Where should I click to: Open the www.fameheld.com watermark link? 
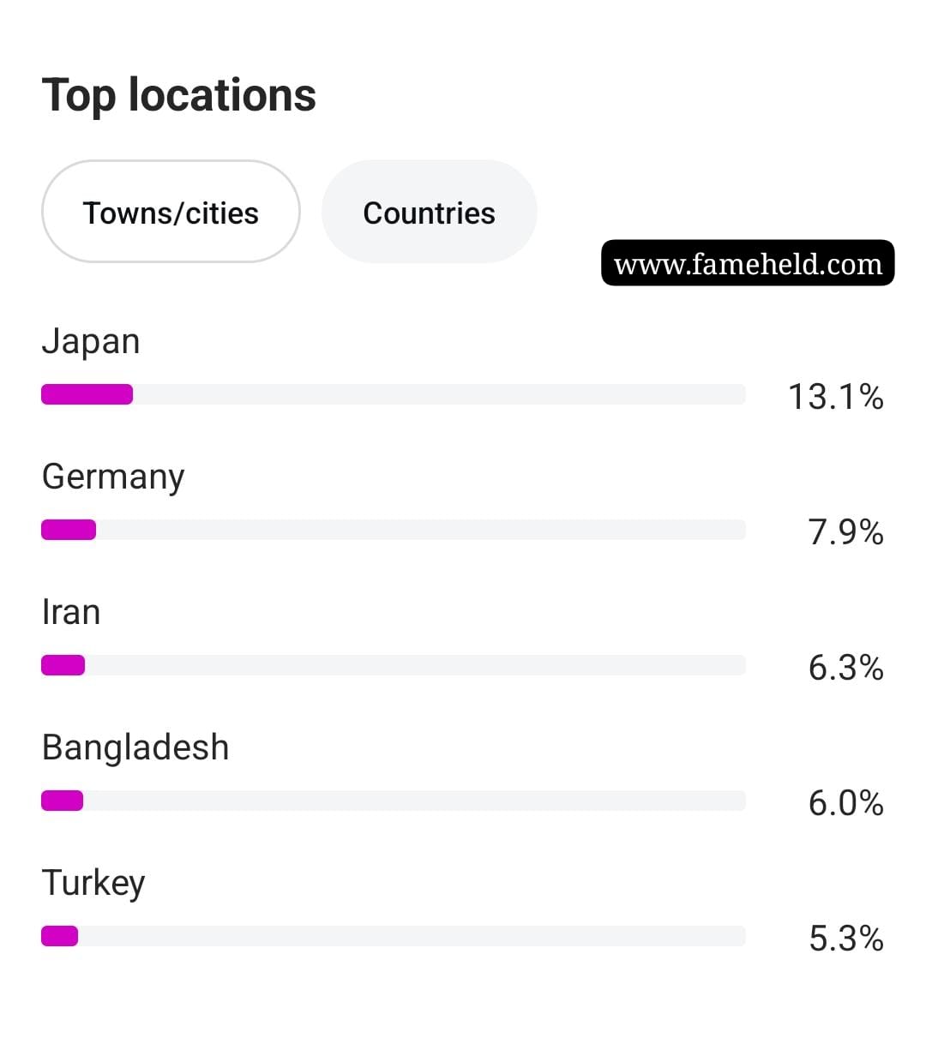click(x=748, y=263)
